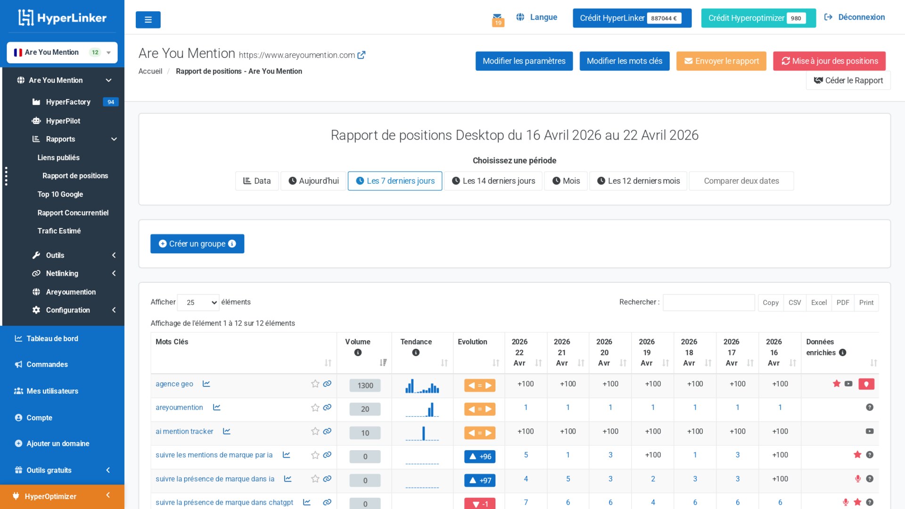Open the messages envelope showing 19 notifications

coord(498,18)
